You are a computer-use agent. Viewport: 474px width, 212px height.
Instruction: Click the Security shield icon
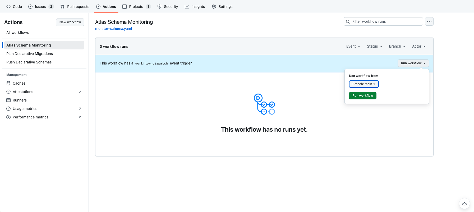[x=159, y=7]
